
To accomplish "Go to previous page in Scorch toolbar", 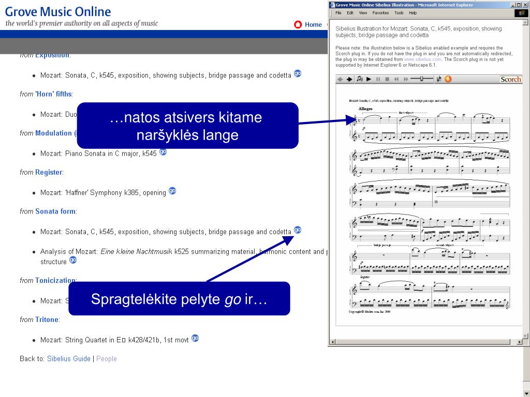I will tap(340, 79).
